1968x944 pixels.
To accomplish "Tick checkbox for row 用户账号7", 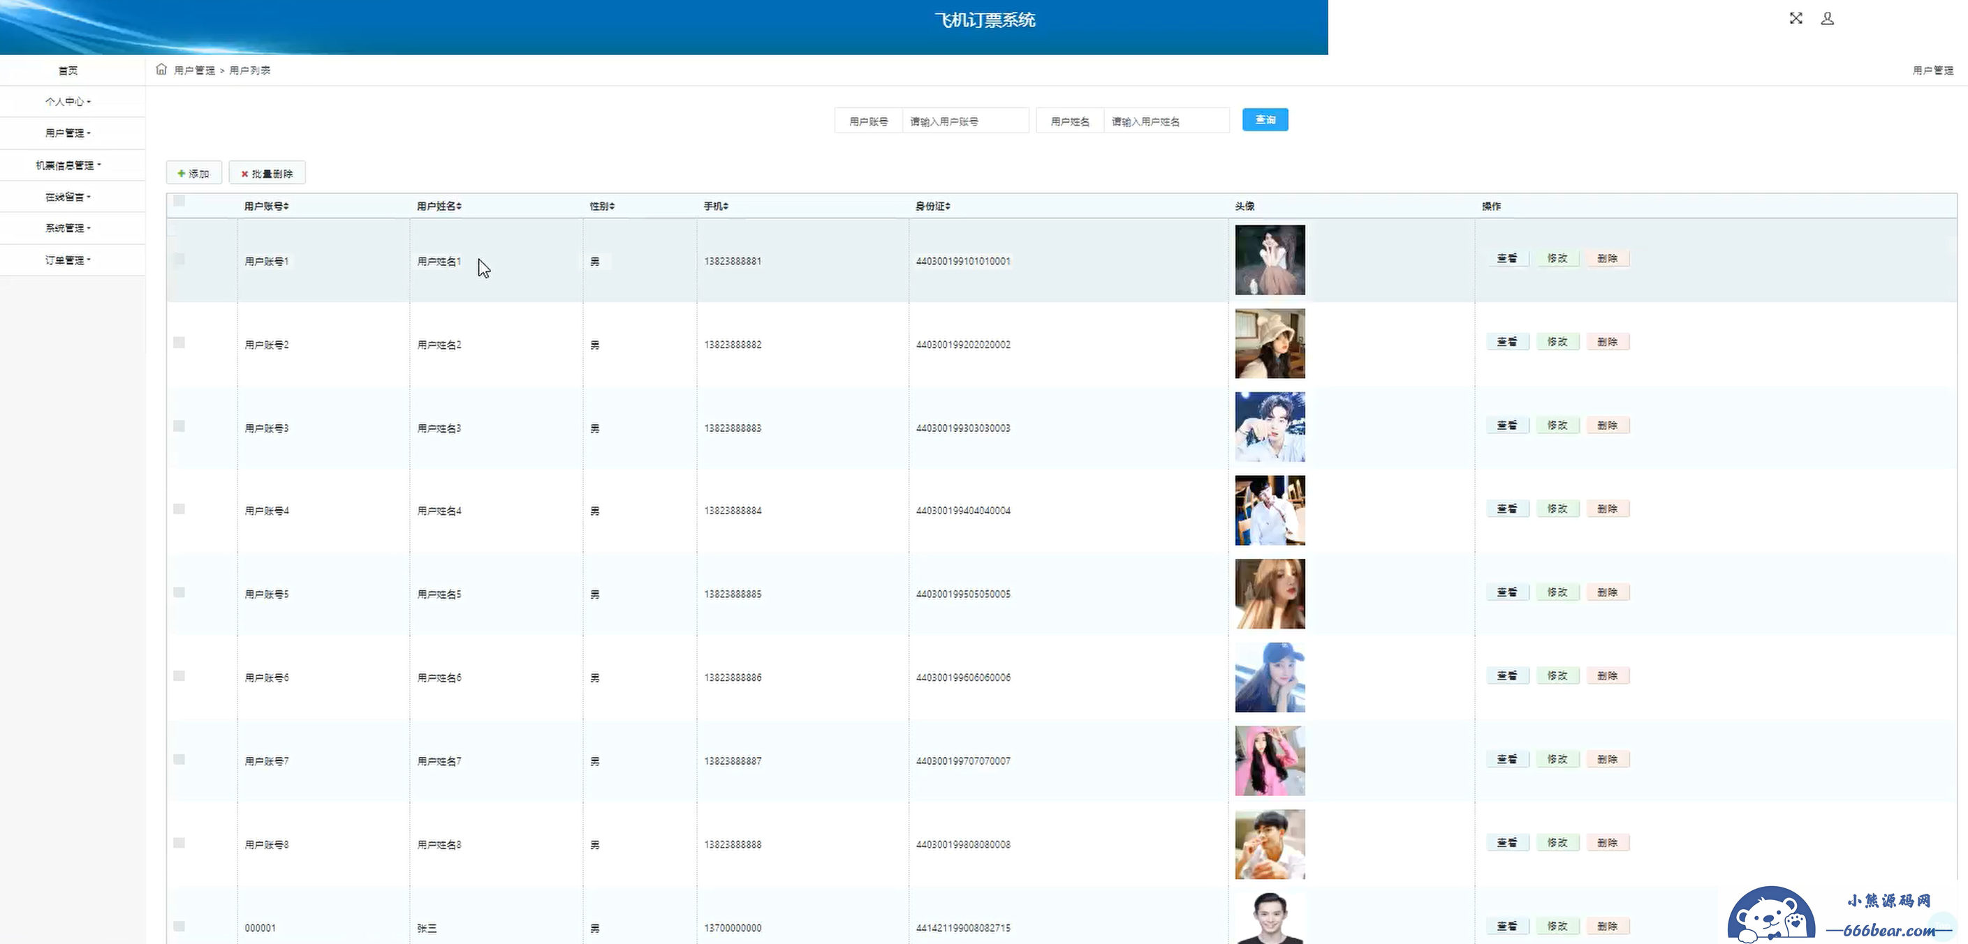I will click(179, 759).
